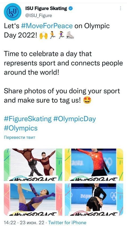This screenshot has height=226, width=127.
Task: Tap the raised hands emoji
Action: pos(43,35)
